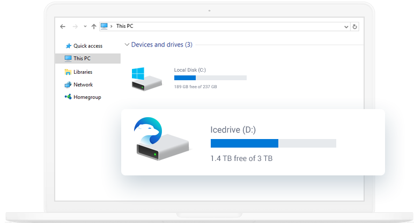Select the Icedrive (D:) drive icon
This screenshot has height=223, width=414.
click(x=162, y=139)
